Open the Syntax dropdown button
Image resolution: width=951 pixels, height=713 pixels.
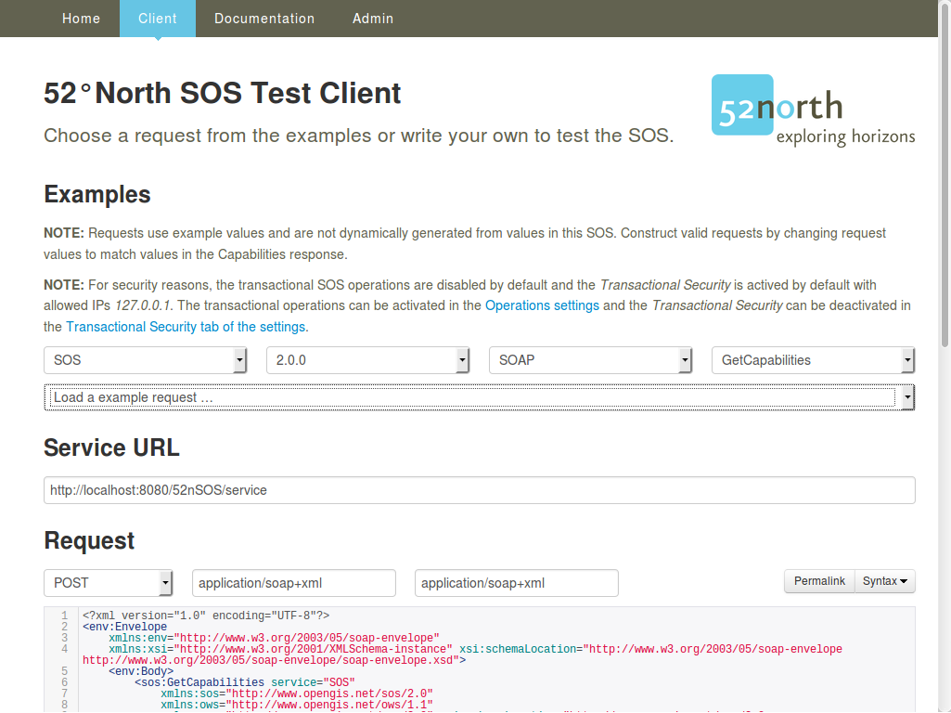pyautogui.click(x=885, y=581)
